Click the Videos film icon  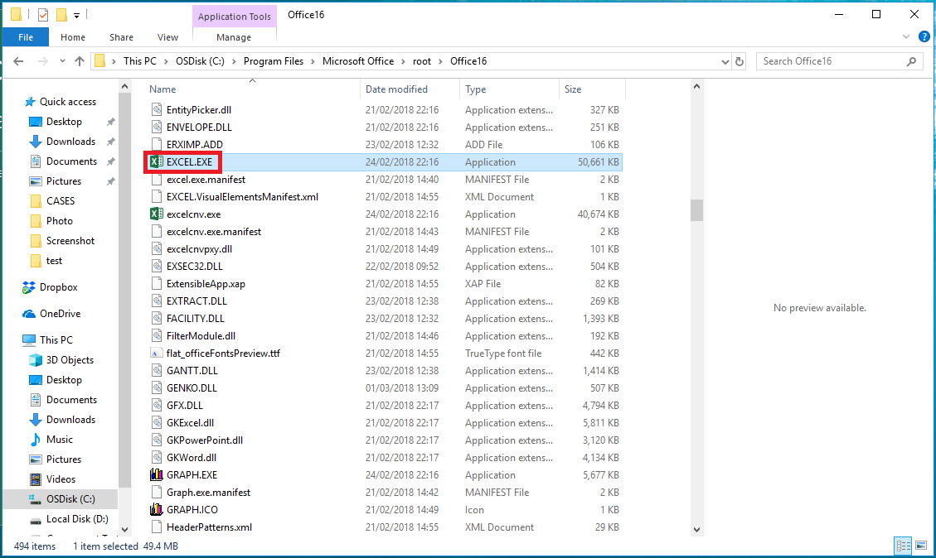point(36,479)
